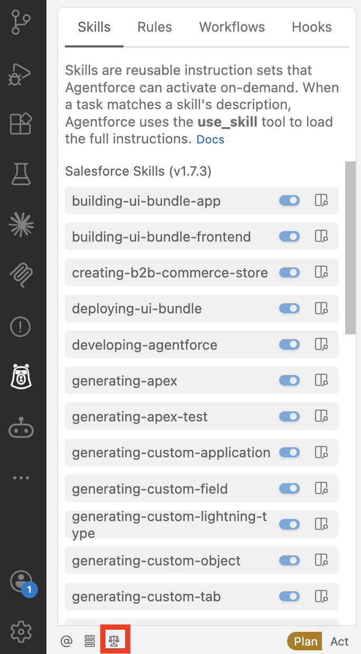Image resolution: width=361 pixels, height=654 pixels.
Task: Open file for generating-custom-field skill
Action: coord(321,488)
